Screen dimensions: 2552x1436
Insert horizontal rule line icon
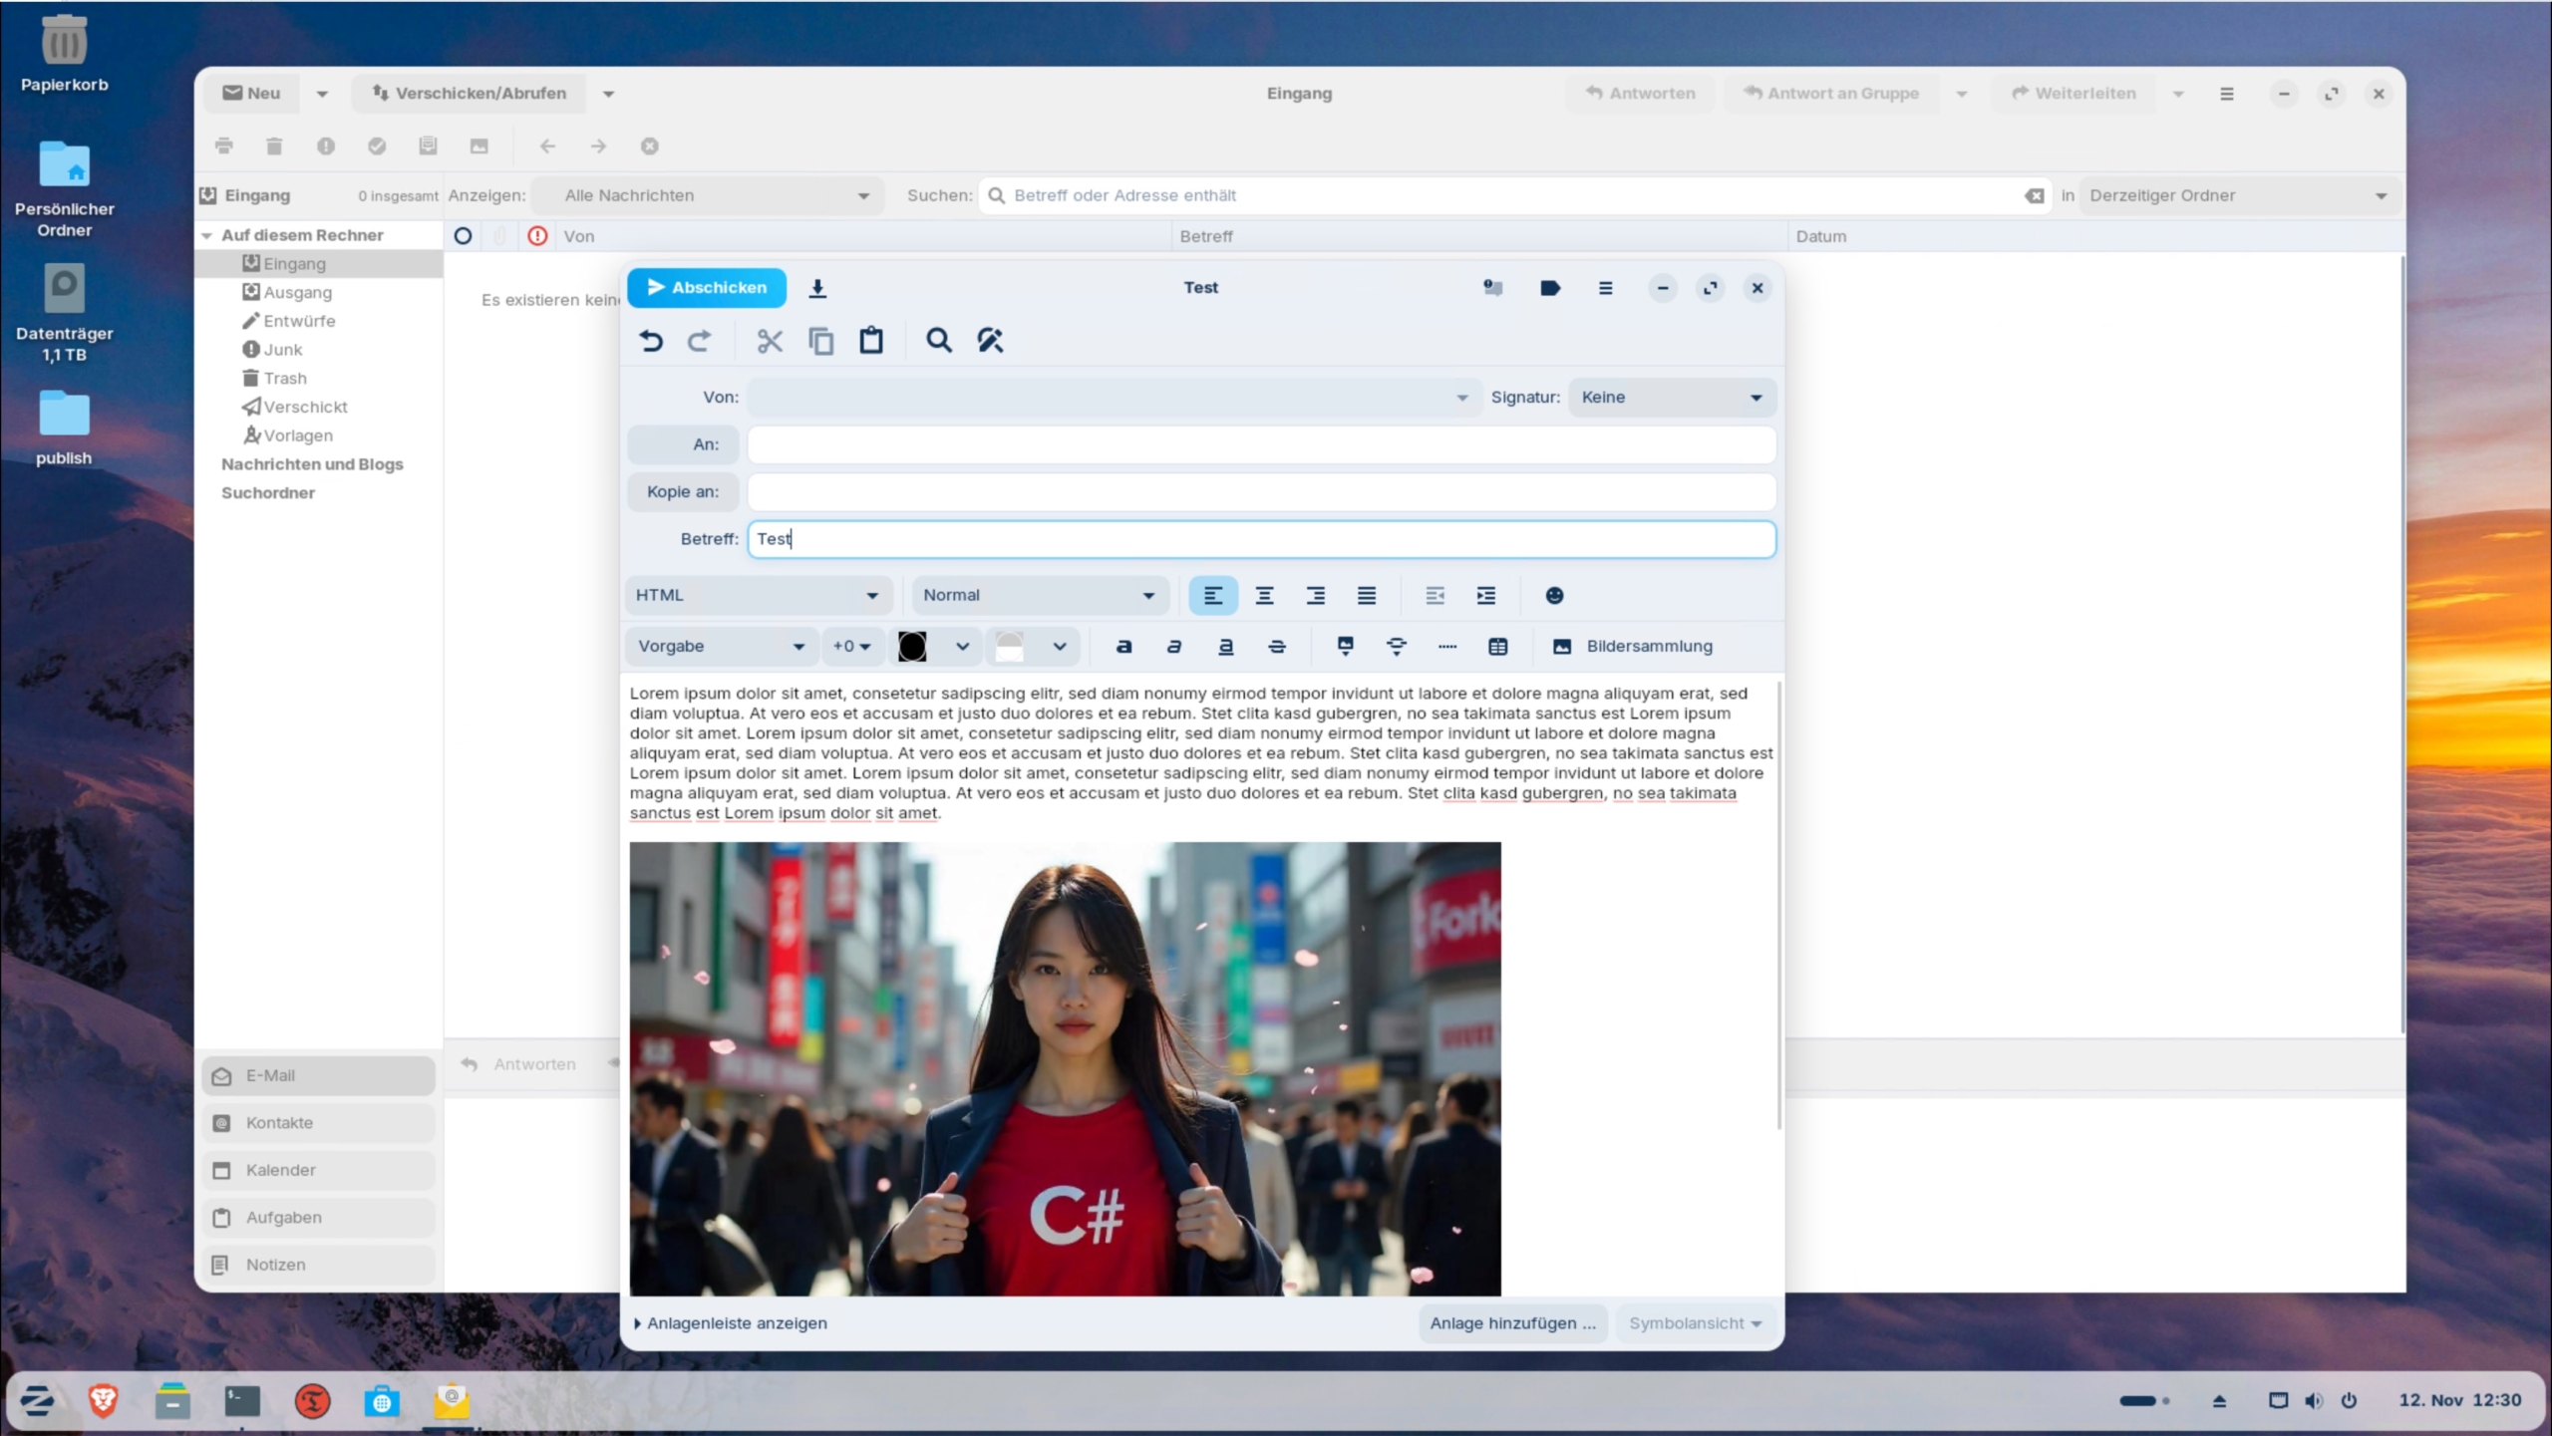click(1447, 647)
